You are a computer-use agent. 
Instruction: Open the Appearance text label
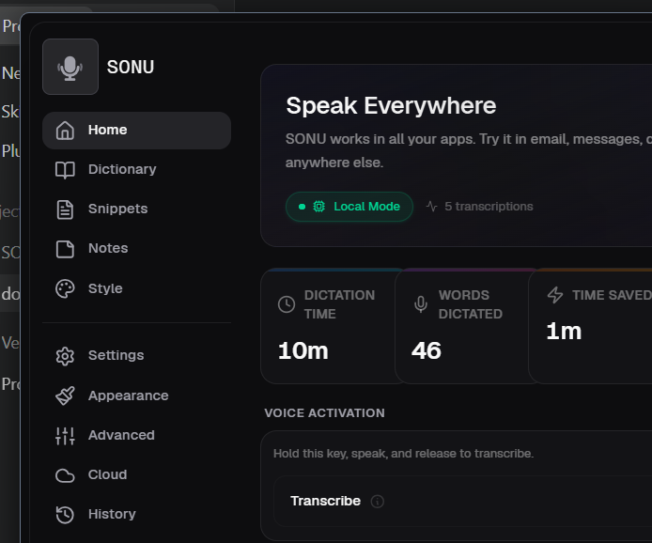click(129, 396)
